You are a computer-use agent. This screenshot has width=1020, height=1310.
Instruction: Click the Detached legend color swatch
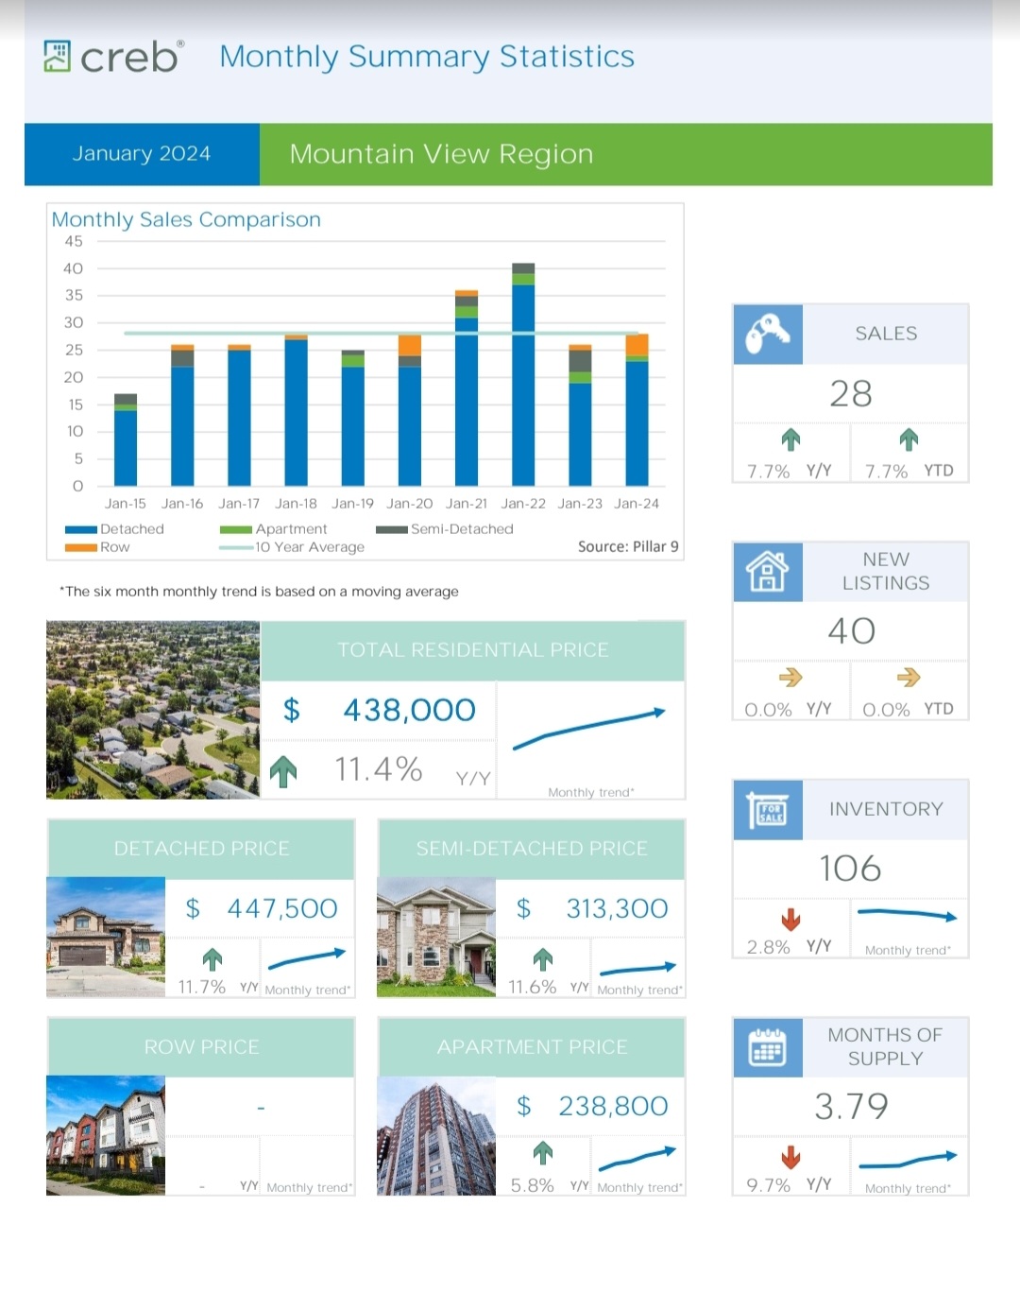(x=81, y=529)
